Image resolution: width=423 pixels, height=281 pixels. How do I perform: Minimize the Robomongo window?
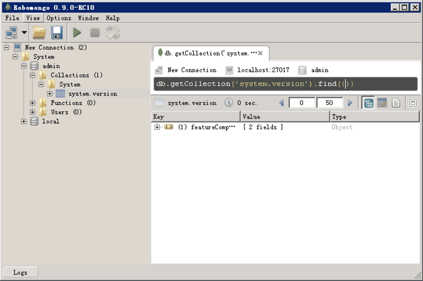click(395, 7)
